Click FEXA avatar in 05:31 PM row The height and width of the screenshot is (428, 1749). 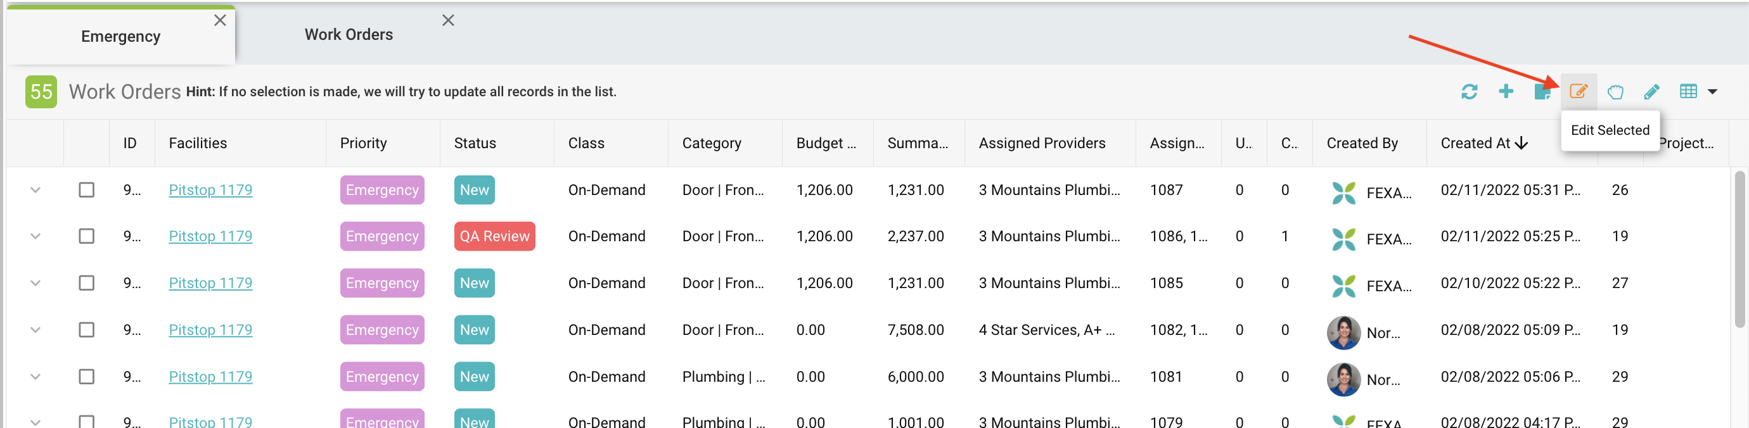click(1343, 192)
